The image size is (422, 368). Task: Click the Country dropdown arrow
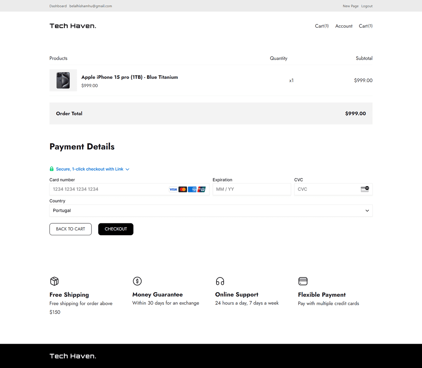367,211
